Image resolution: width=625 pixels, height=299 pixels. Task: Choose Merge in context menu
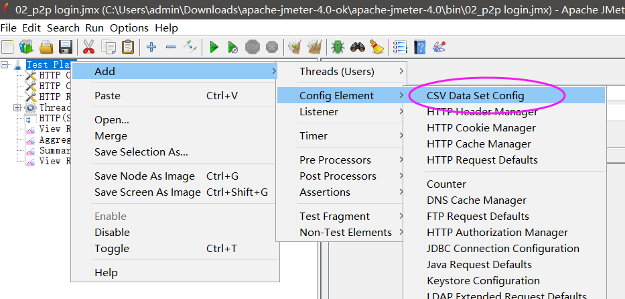(x=175, y=136)
